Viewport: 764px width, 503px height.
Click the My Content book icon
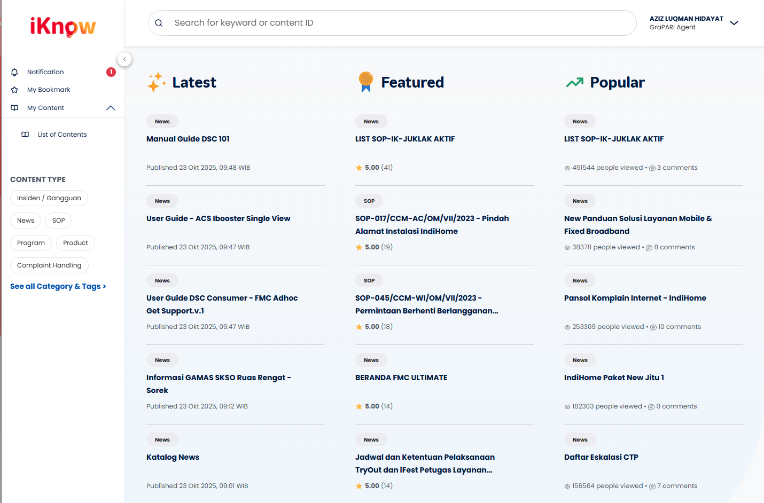tap(14, 108)
